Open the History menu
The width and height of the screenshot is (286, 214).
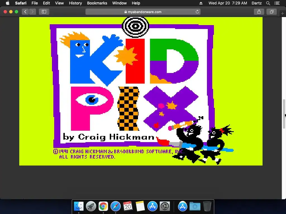75,3
